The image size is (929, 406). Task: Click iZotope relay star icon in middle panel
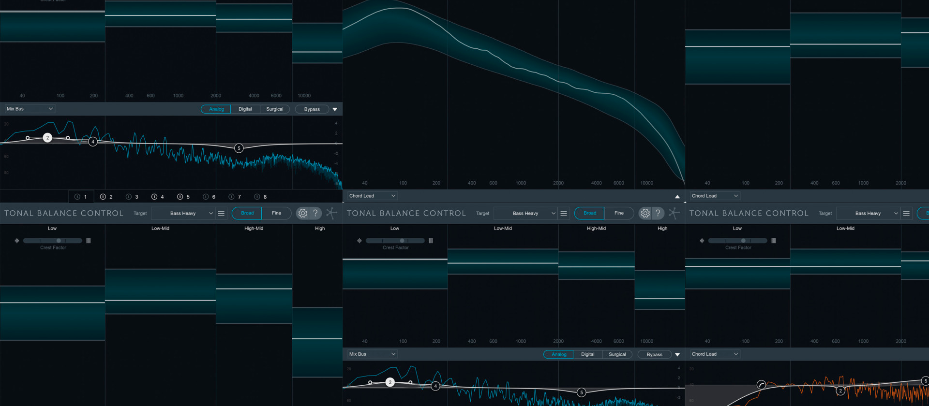point(674,213)
